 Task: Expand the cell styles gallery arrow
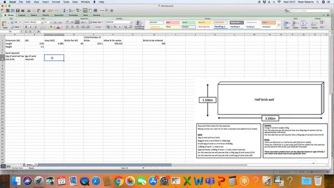point(279,25)
